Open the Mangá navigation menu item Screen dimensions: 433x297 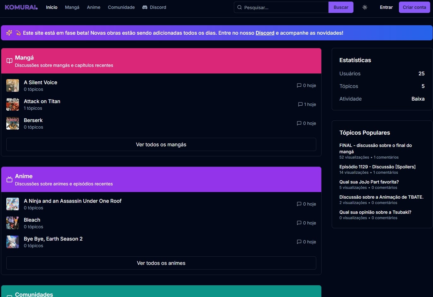72,7
